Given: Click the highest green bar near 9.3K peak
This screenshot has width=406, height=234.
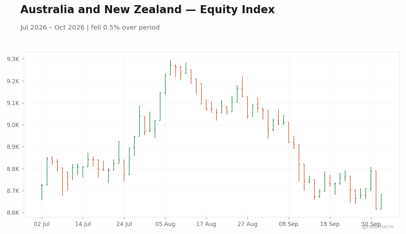Looking at the screenshot, I should point(170,67).
